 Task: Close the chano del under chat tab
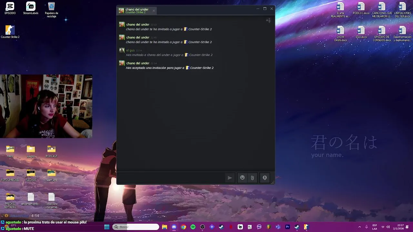[154, 11]
